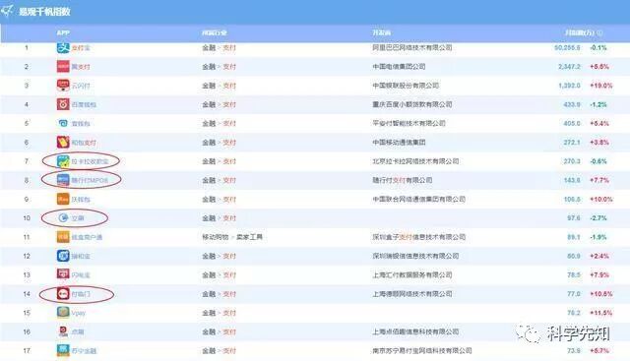Viewport: 630px width, 361px height.
Task: Open the 拉卡拉收款宝 app name link
Action: tap(90, 161)
